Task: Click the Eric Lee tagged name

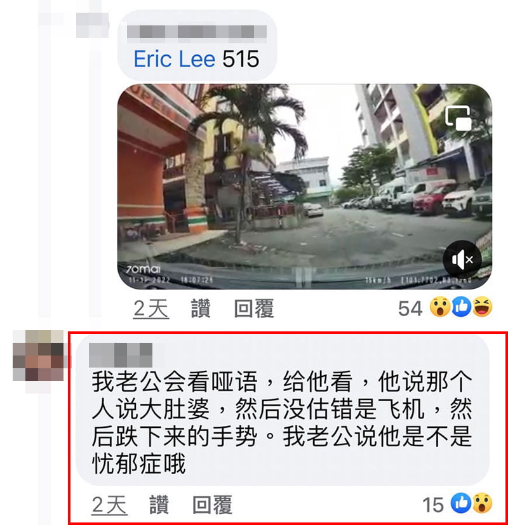Action: 174,59
